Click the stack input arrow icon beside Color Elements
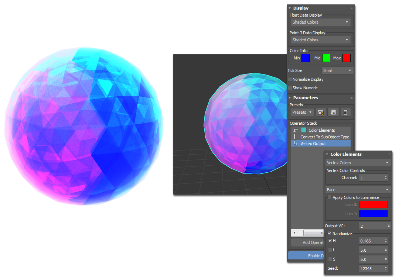This screenshot has height=279, width=399. (296, 130)
